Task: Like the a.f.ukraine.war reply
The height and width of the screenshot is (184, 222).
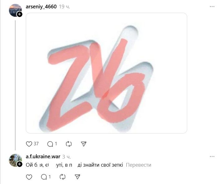Action: click(29, 177)
